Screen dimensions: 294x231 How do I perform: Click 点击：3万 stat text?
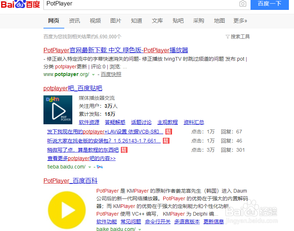(203, 150)
